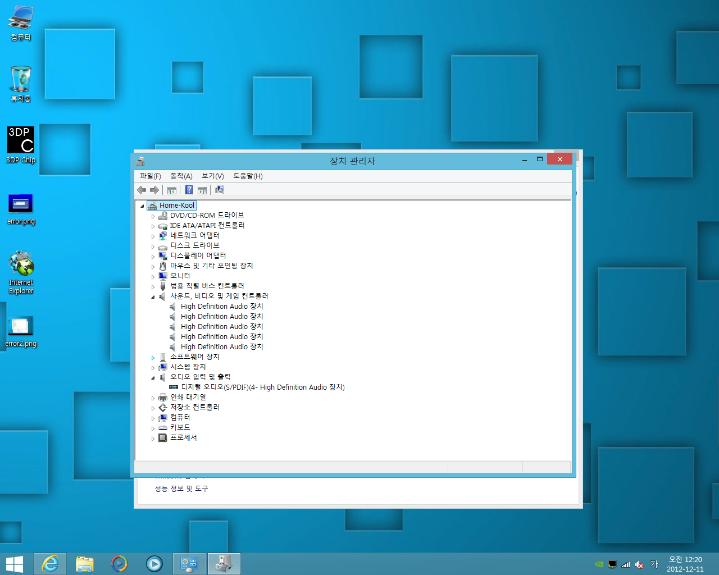719x575 pixels.
Task: Click the NVIDIA tray icon
Action: [599, 564]
